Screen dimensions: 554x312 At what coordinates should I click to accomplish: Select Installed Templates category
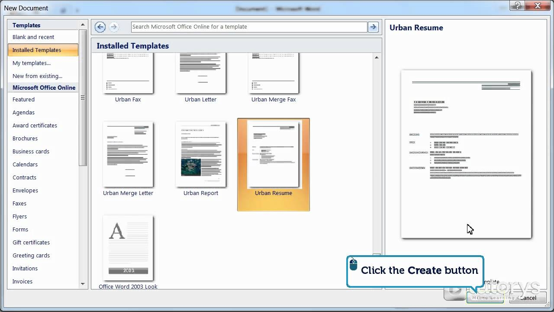pos(43,50)
